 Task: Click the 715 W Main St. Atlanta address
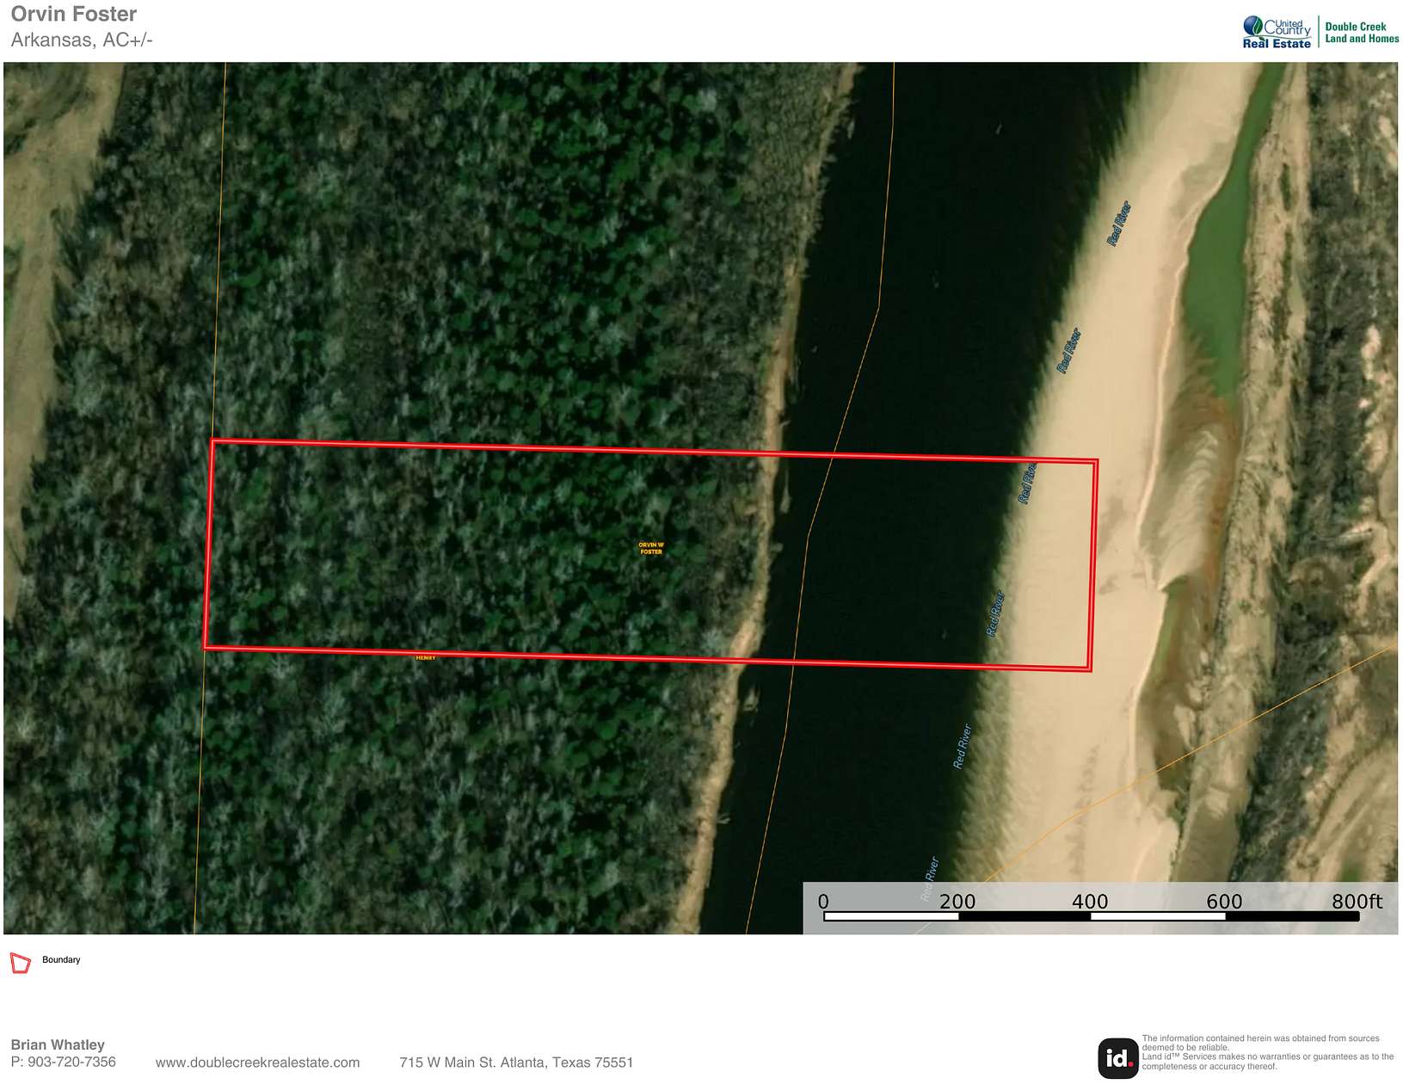pos(515,1062)
